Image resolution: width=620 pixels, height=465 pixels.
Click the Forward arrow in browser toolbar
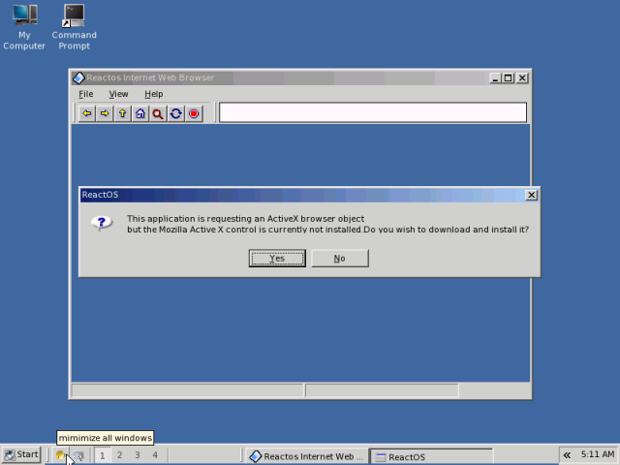(x=105, y=113)
